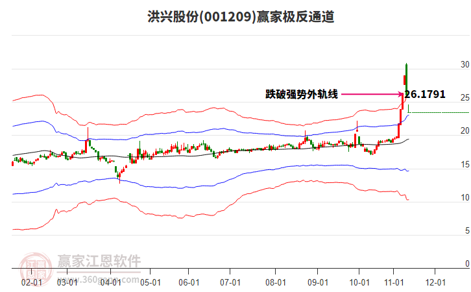Click the x-axis date 08-01

click(x=276, y=283)
